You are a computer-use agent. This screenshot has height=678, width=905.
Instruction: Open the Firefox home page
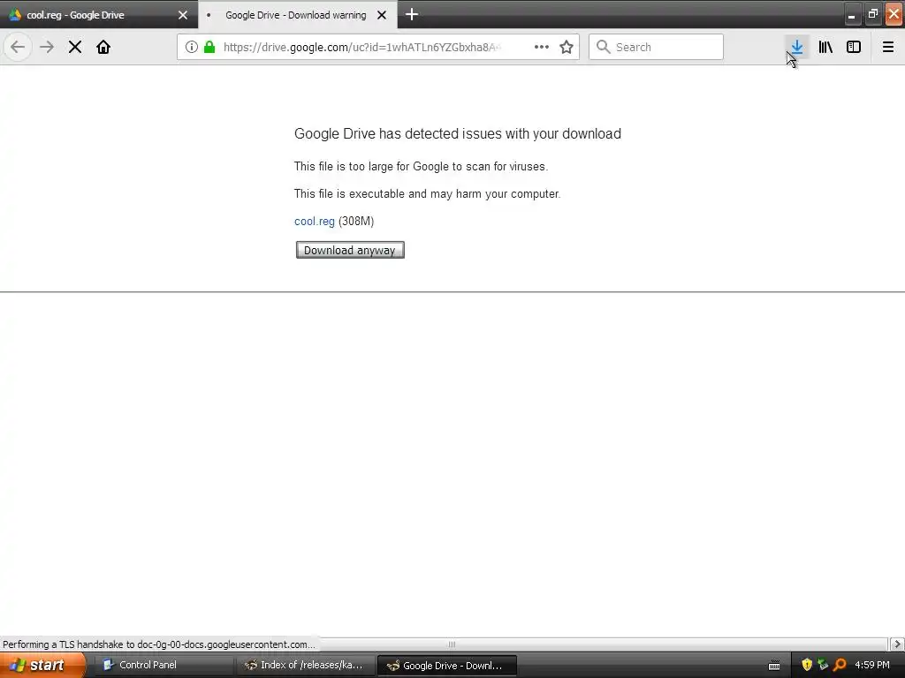[x=103, y=47]
